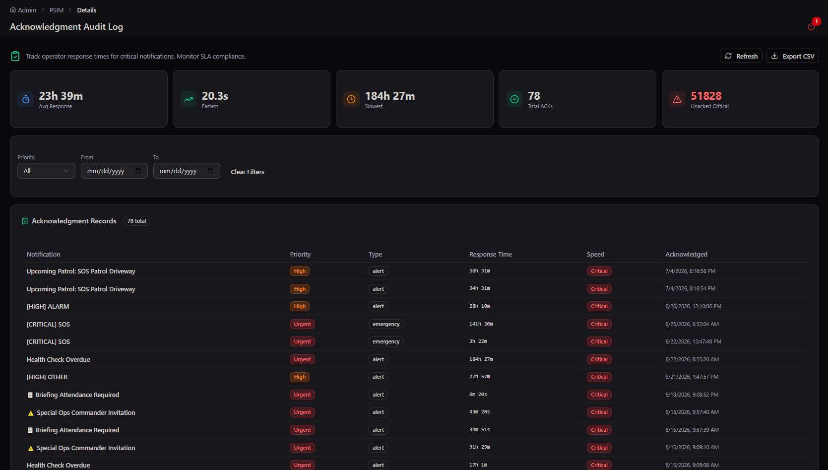828x470 pixels.
Task: Click warning icon on Special Ops 9:57:40 AM row
Action: tap(31, 413)
